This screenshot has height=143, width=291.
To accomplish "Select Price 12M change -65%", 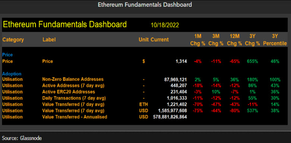I will (234, 61).
